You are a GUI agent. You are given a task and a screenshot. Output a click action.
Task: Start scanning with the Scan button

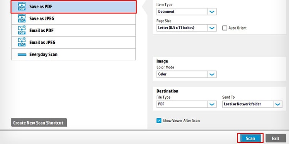click(x=250, y=138)
